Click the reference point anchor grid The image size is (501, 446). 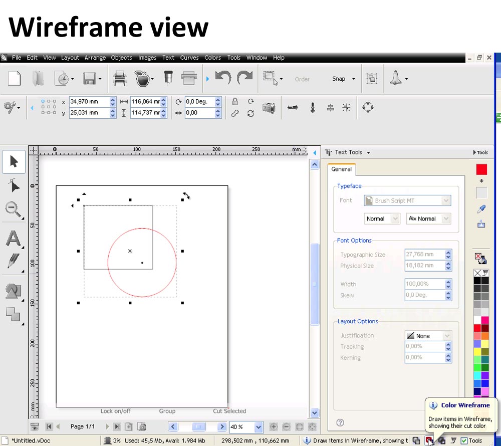(x=49, y=107)
